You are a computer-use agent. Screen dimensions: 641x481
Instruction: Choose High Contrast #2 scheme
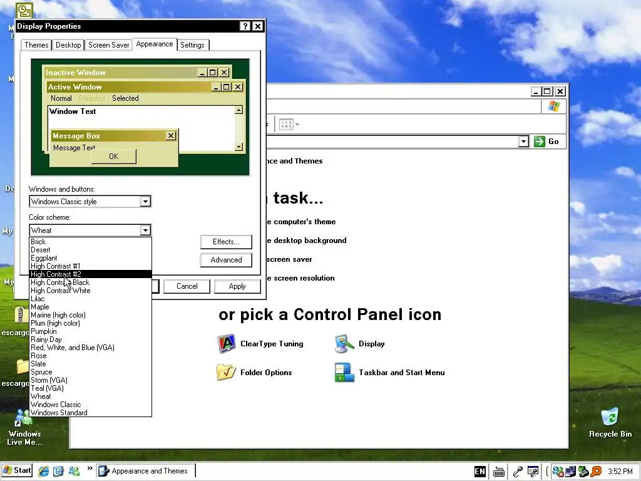(90, 274)
